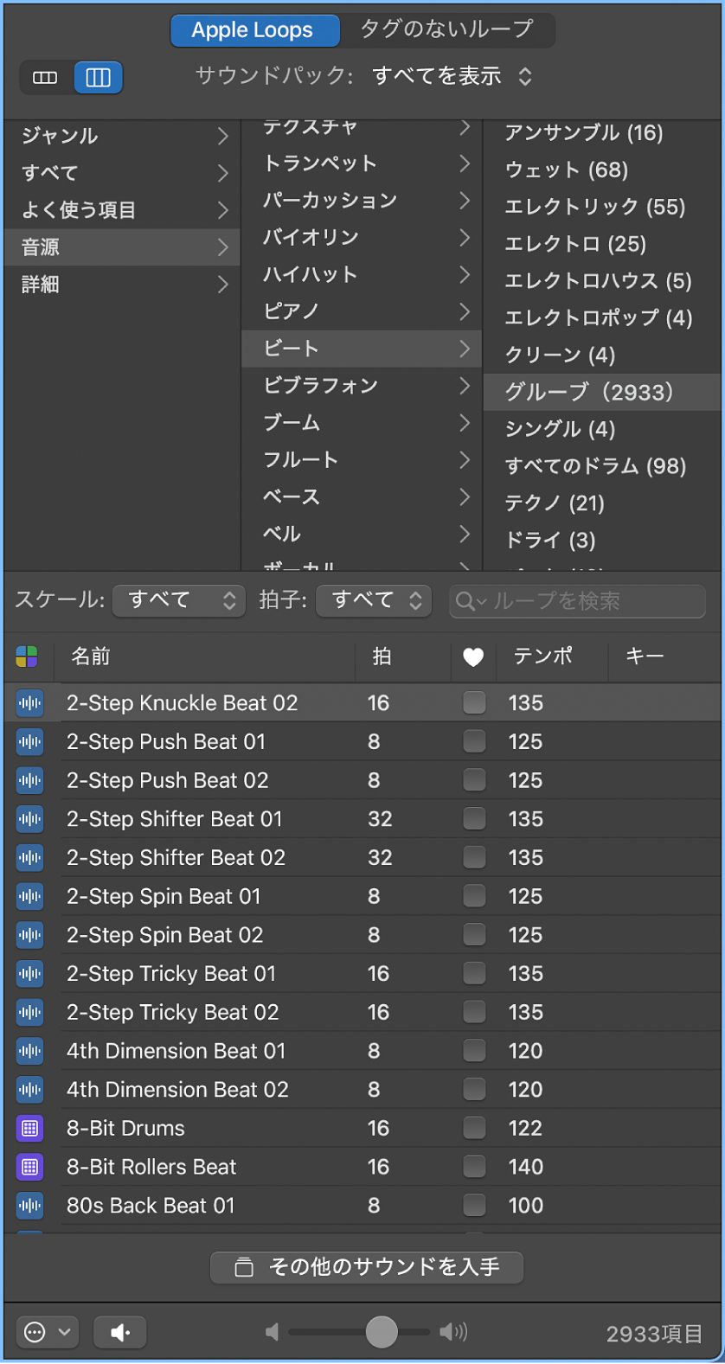
Task: Click audio loop icon for 2-Step Shifter Beat 01
Action: pyautogui.click(x=29, y=819)
